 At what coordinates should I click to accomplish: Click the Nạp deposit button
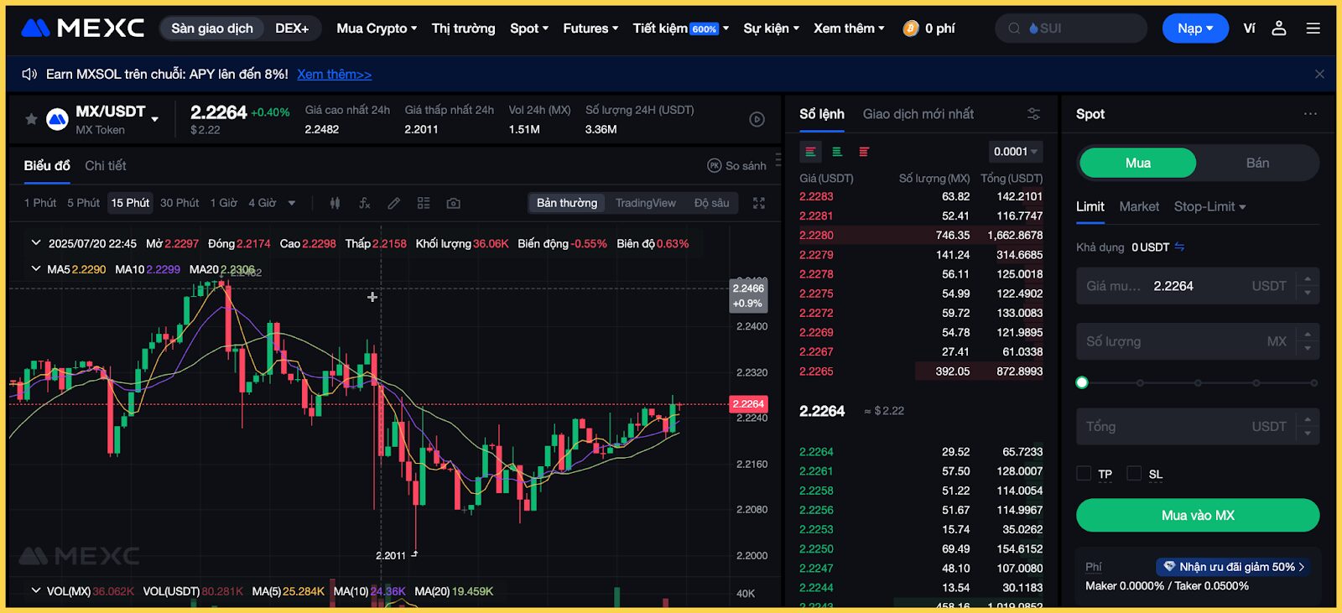click(x=1195, y=29)
